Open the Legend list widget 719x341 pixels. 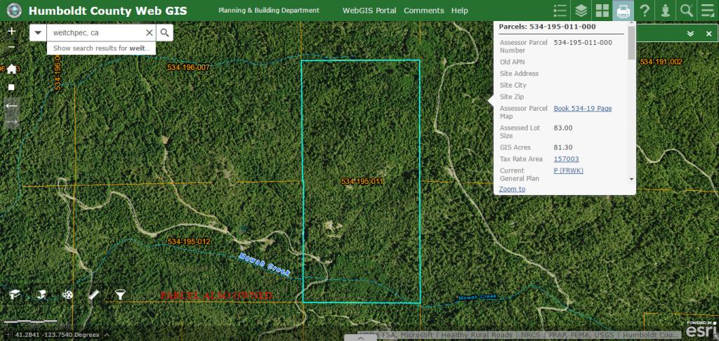(x=560, y=11)
